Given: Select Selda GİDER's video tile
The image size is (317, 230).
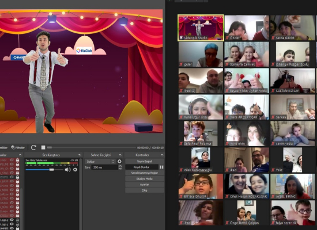Looking at the screenshot, I should point(292,28).
